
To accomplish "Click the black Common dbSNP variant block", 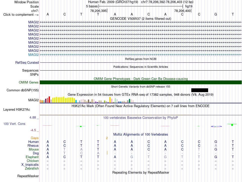I will click(199, 90).
